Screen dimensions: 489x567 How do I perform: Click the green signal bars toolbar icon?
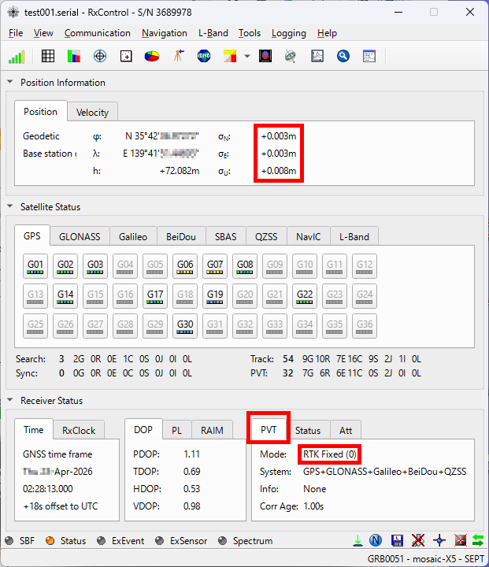click(17, 56)
